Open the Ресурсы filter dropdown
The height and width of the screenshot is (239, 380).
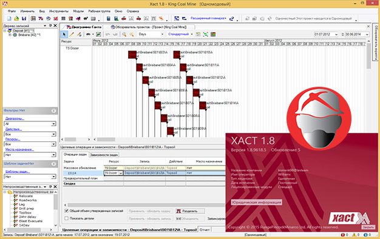[30, 144]
